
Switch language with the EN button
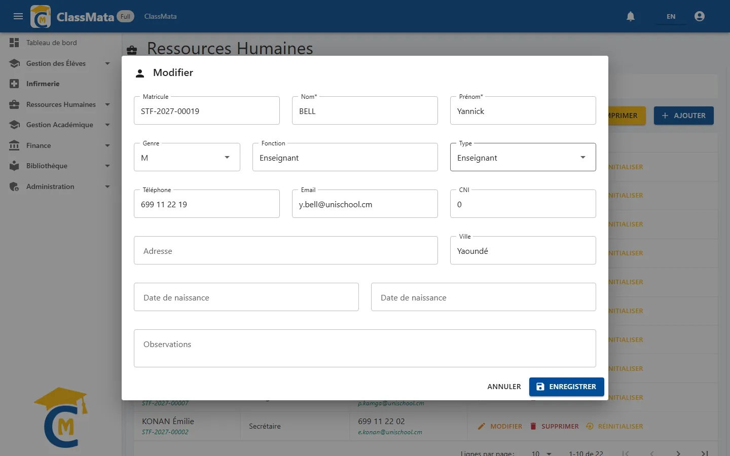pos(671,16)
